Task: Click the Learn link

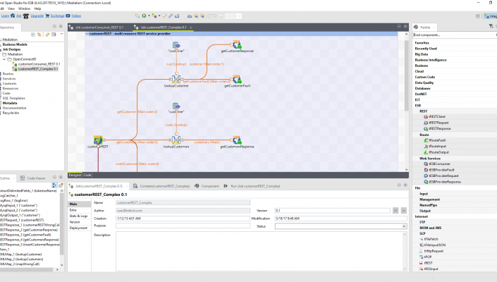Action: (5, 16)
